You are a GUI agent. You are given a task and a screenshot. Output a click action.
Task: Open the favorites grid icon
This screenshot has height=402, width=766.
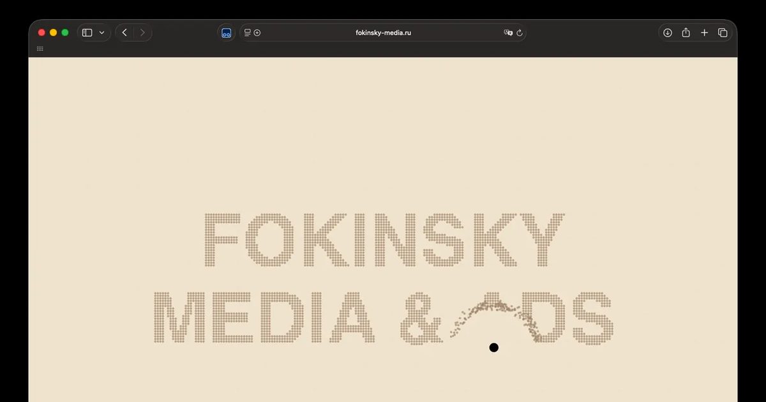[40, 48]
